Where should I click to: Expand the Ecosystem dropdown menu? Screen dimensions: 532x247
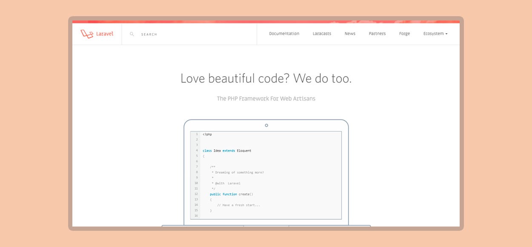(435, 34)
